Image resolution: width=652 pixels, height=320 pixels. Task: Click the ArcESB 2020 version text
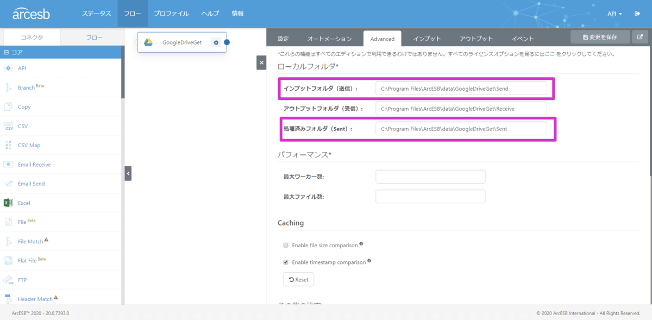(x=40, y=313)
